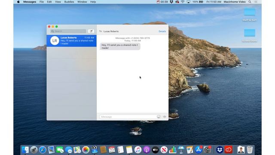Click the 00:39 recording timer in menu bar

tap(162, 2)
